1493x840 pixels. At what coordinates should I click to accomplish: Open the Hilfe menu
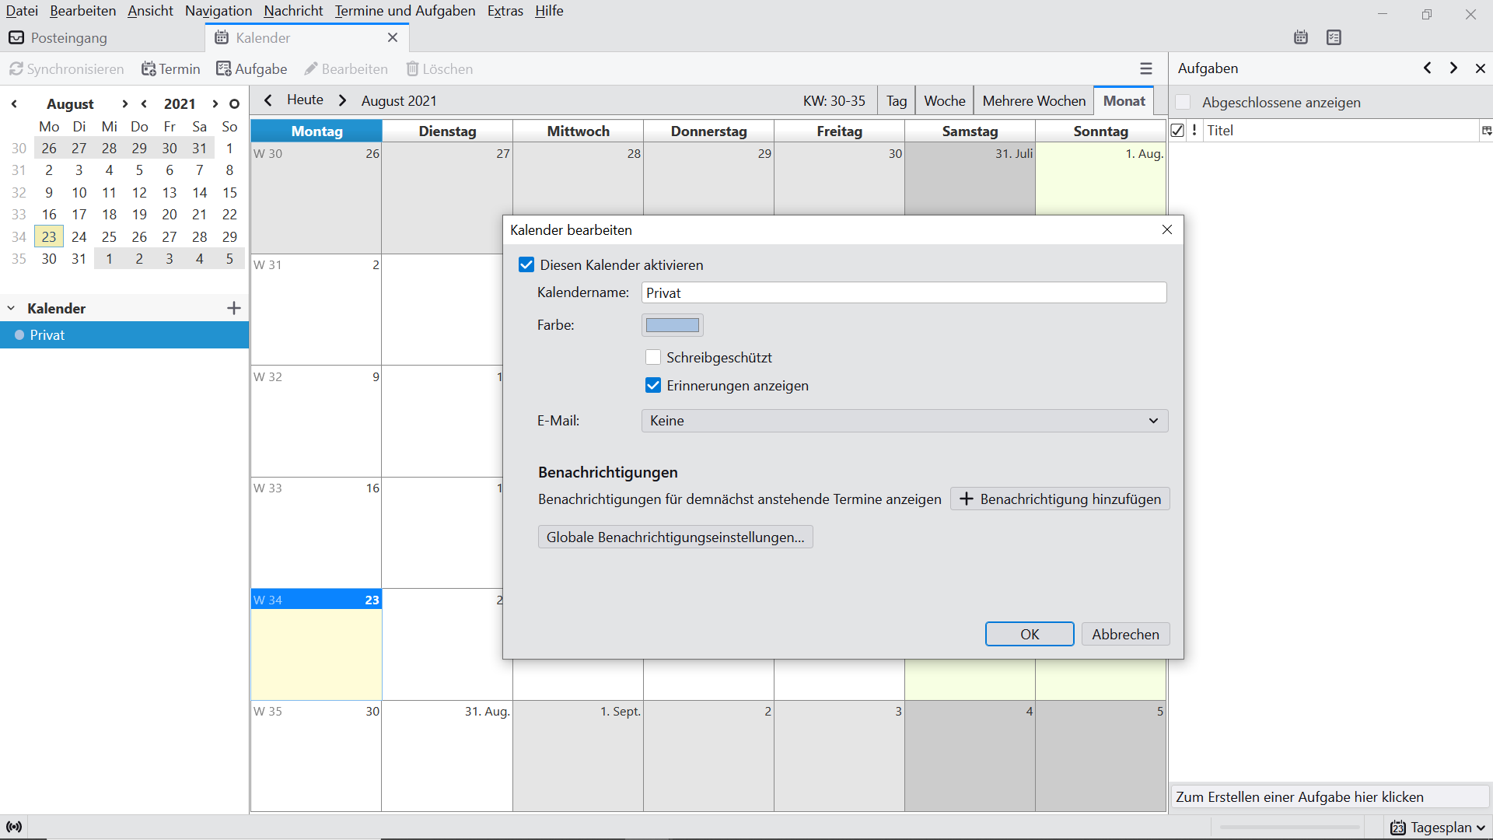click(x=549, y=11)
